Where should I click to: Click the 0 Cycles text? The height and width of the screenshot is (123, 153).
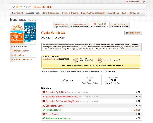[67, 80]
